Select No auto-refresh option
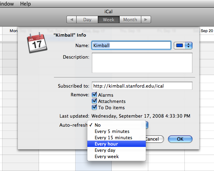This screenshot has width=214, height=171. click(117, 125)
